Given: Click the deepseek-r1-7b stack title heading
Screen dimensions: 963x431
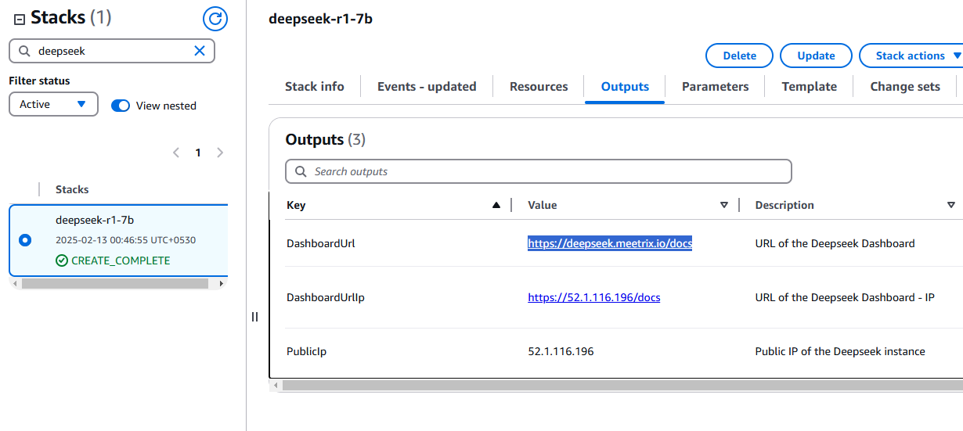Looking at the screenshot, I should [x=320, y=19].
